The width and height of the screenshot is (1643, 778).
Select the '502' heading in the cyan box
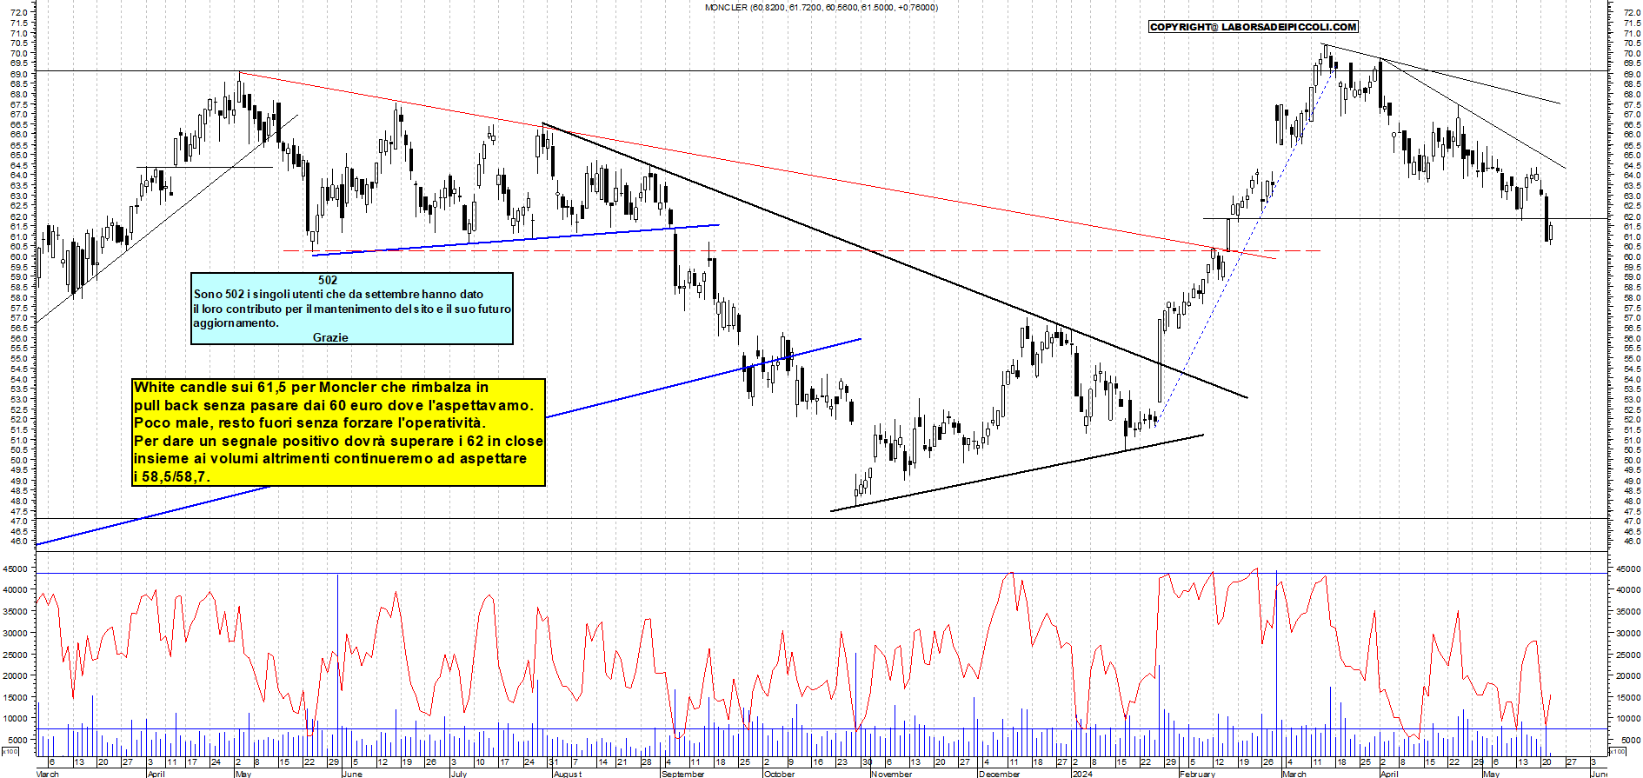tap(328, 280)
